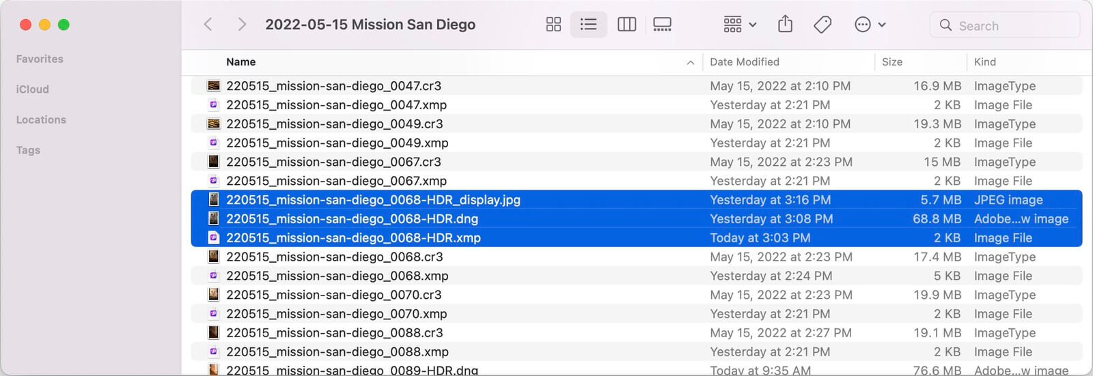
Task: Sort by the Date Modified column
Action: tap(744, 62)
